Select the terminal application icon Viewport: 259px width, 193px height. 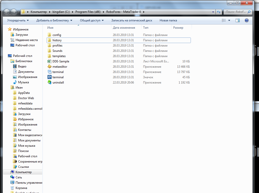[49, 72]
